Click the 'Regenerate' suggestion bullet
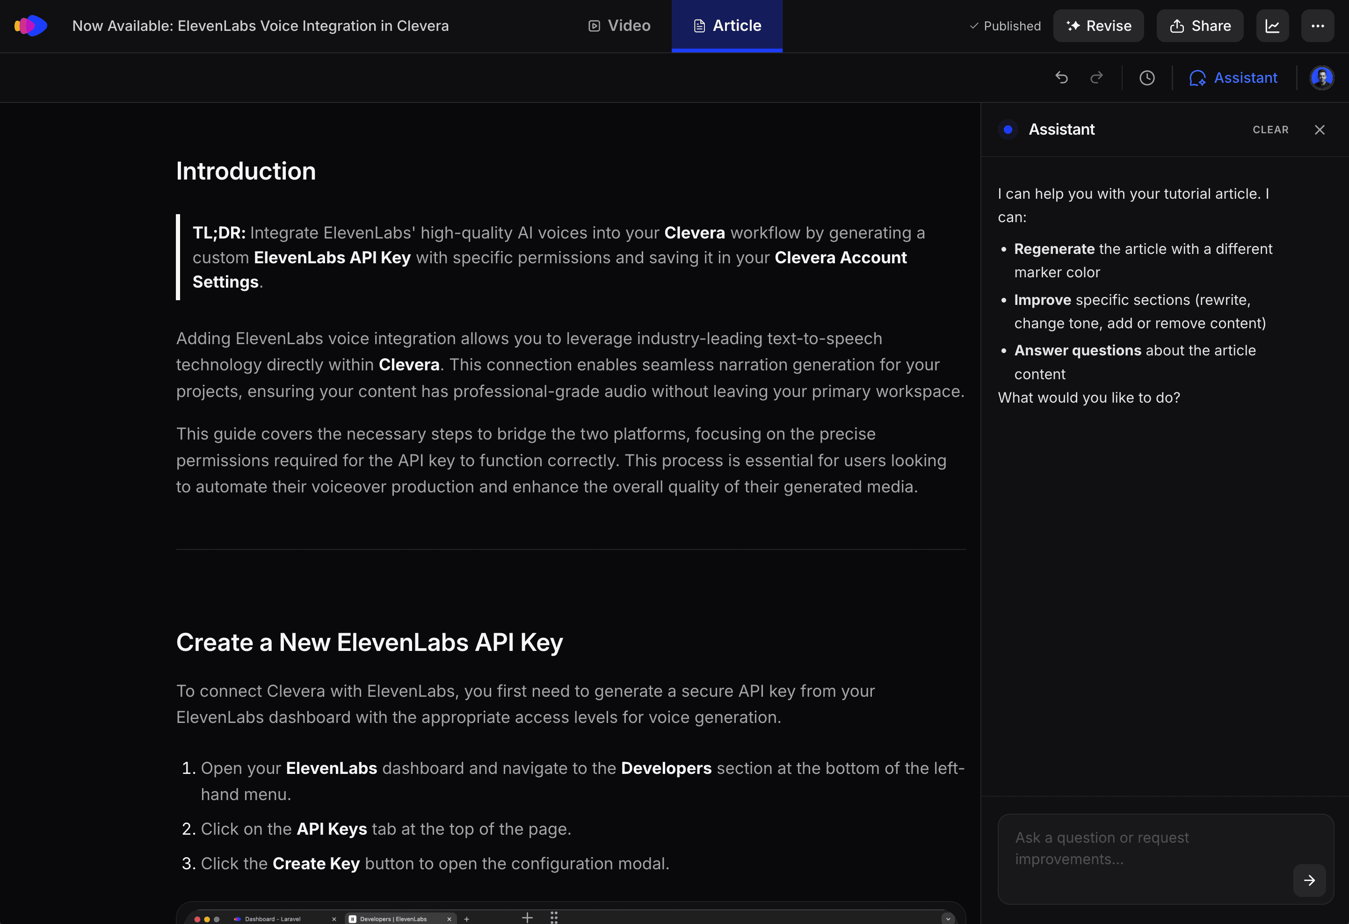The height and width of the screenshot is (924, 1349). pyautogui.click(x=1143, y=260)
